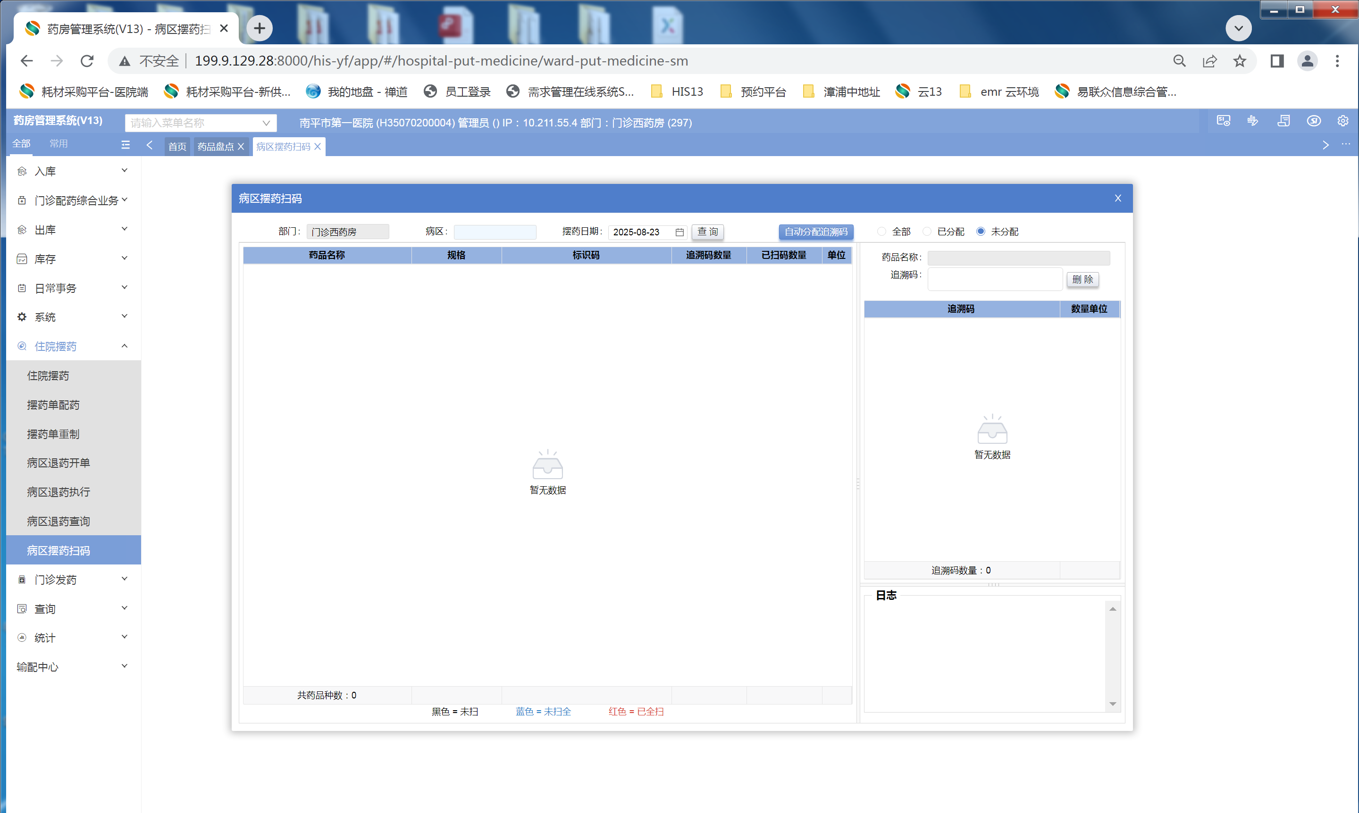
Task: Click the sidebar collapse hamburger icon
Action: (x=126, y=145)
